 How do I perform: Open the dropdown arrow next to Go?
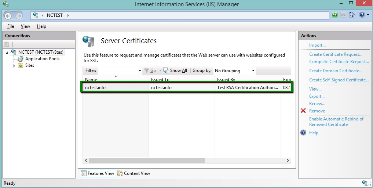[160, 70]
